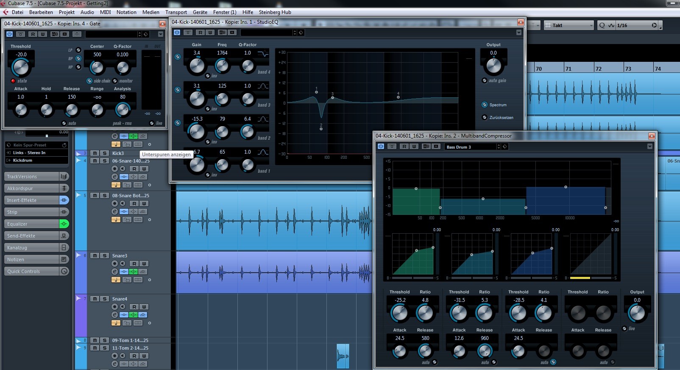The height and width of the screenshot is (370, 680).
Task: Switch A/B settings in the Gate window
Action: pyautogui.click(x=55, y=34)
